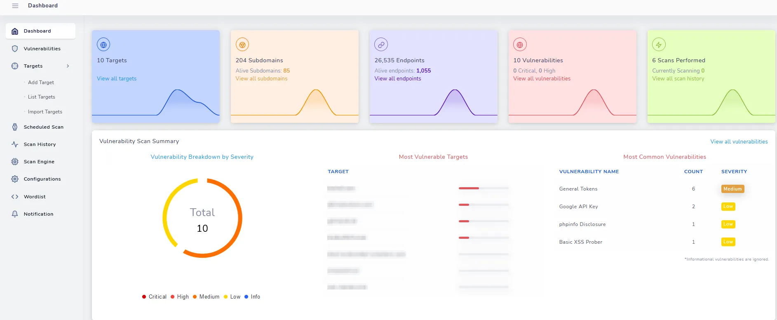Click the lightning icon on Scans Performed card
This screenshot has height=320, width=777.
[x=659, y=45]
